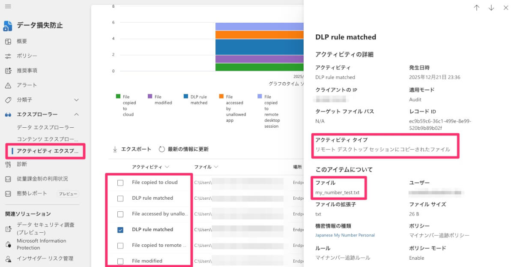Image resolution: width=514 pixels, height=267 pixels.
Task: Click the hamburger menu icon
Action: [x=8, y=7]
